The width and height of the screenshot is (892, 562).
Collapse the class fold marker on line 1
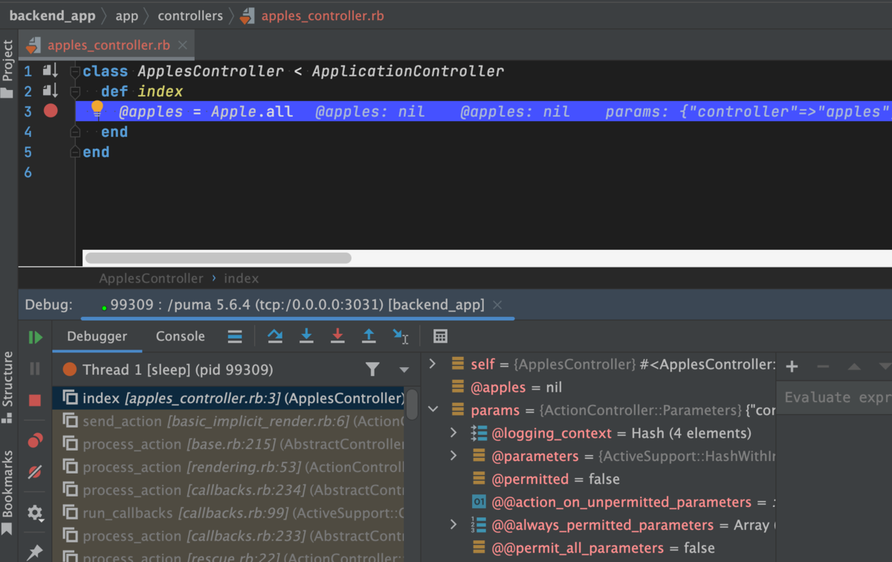(75, 71)
